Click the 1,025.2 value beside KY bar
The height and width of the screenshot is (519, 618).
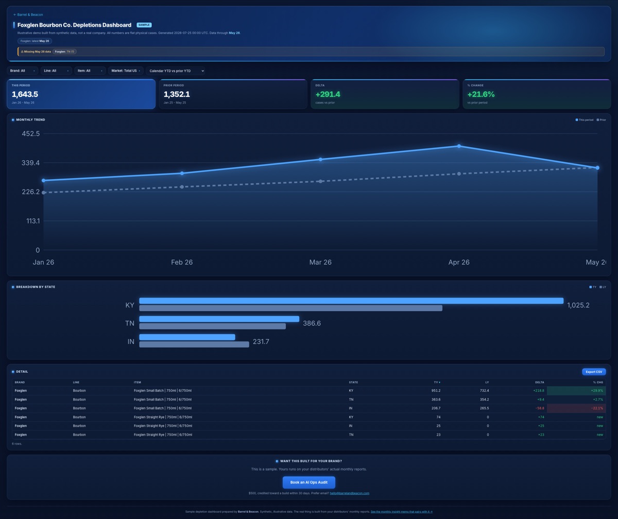(578, 305)
